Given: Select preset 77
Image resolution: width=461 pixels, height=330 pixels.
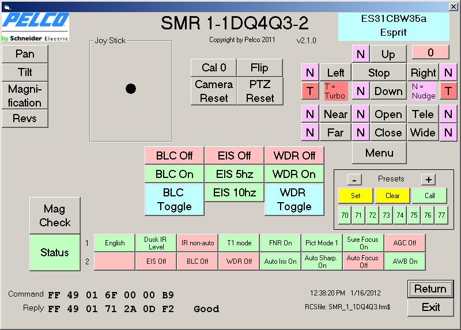Looking at the screenshot, I should (441, 215).
